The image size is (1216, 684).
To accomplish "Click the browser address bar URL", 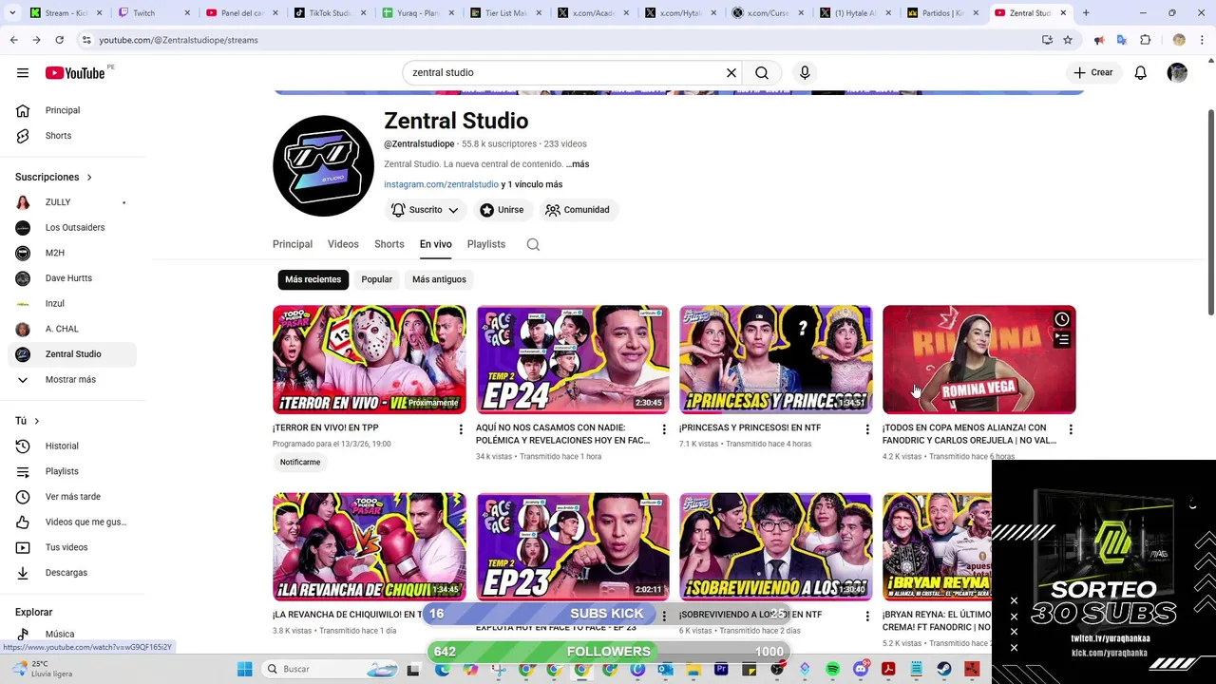I will click(179, 40).
